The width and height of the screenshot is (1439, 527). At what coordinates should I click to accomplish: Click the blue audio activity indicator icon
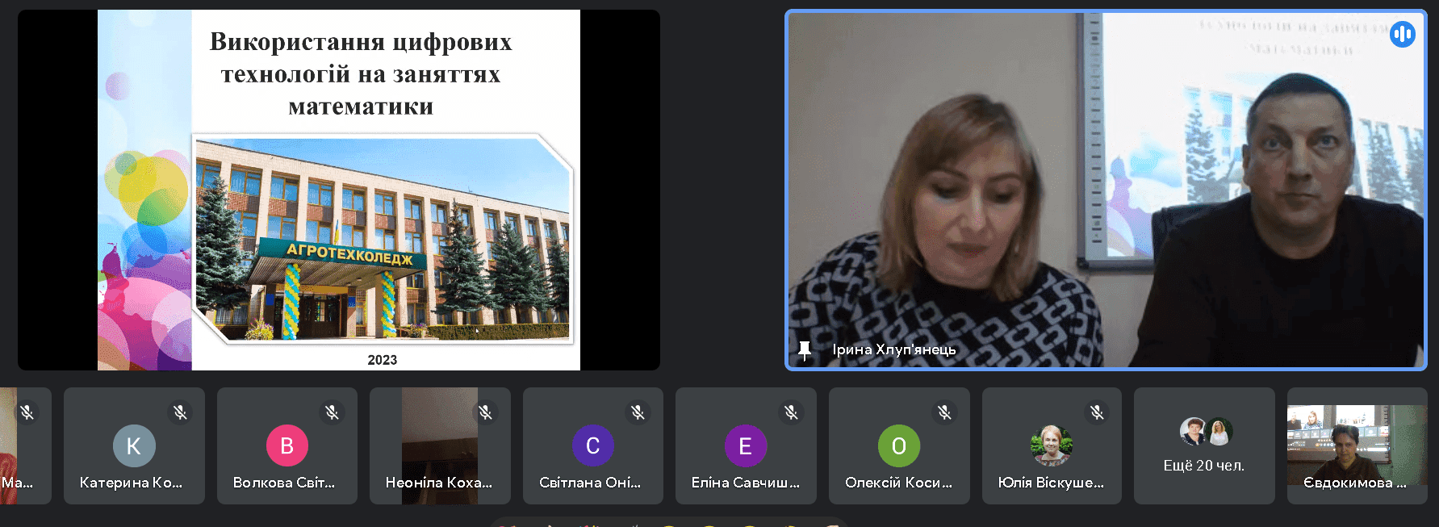1403,34
